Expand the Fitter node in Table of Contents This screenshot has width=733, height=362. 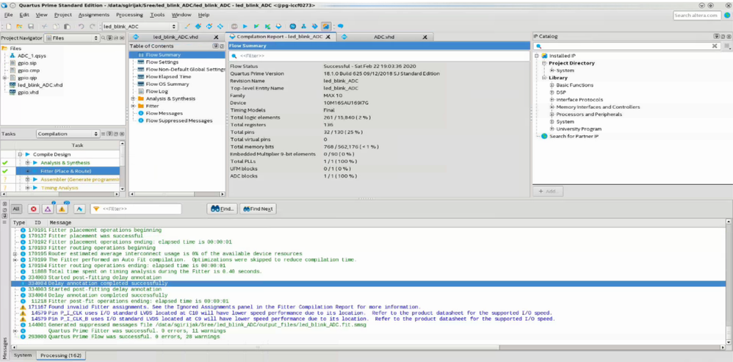click(133, 106)
